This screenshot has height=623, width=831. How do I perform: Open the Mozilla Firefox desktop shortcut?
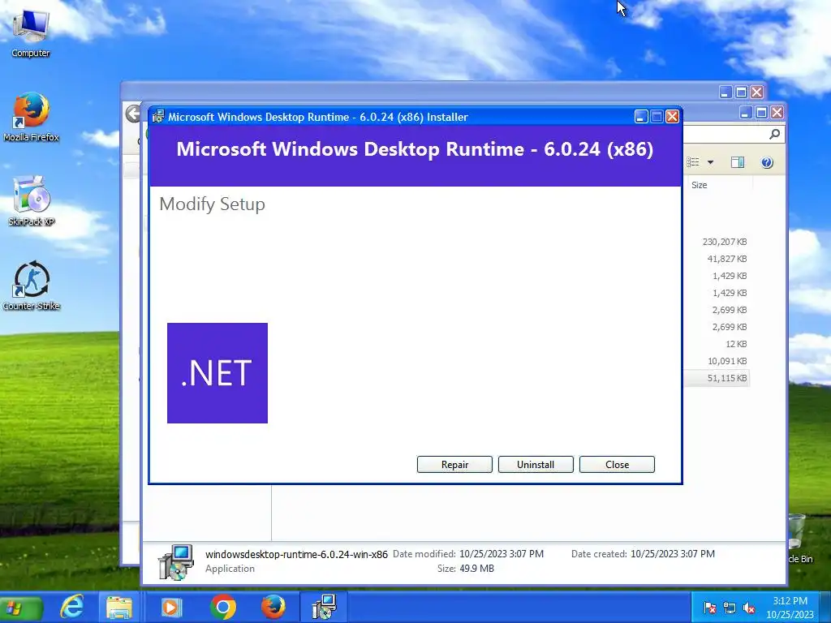31,117
